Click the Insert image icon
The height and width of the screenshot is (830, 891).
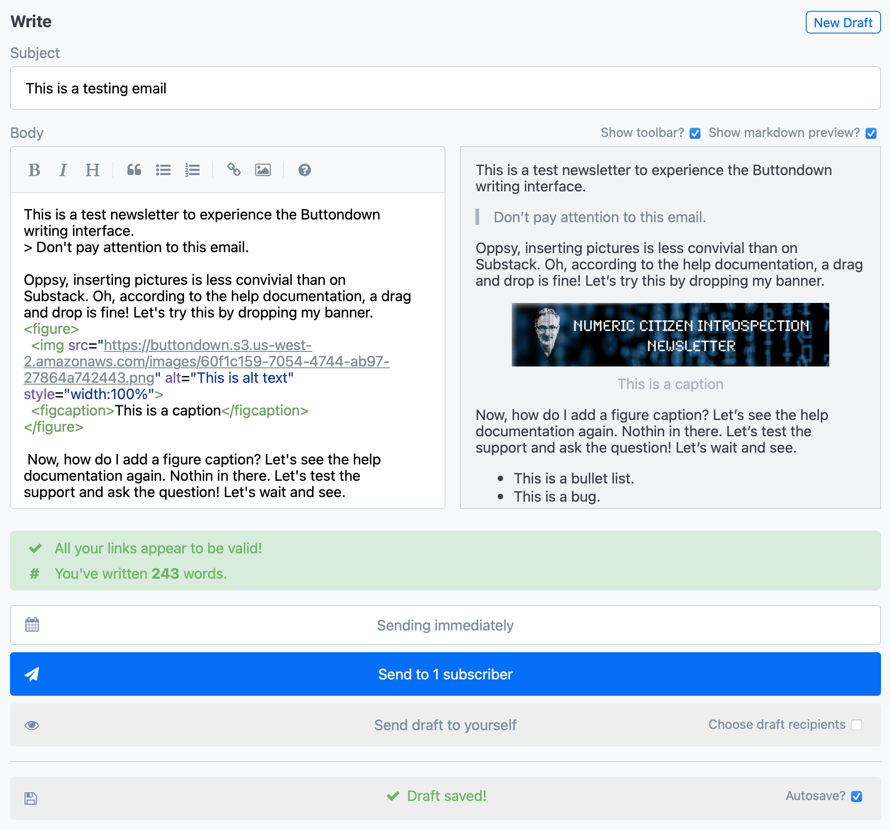264,170
